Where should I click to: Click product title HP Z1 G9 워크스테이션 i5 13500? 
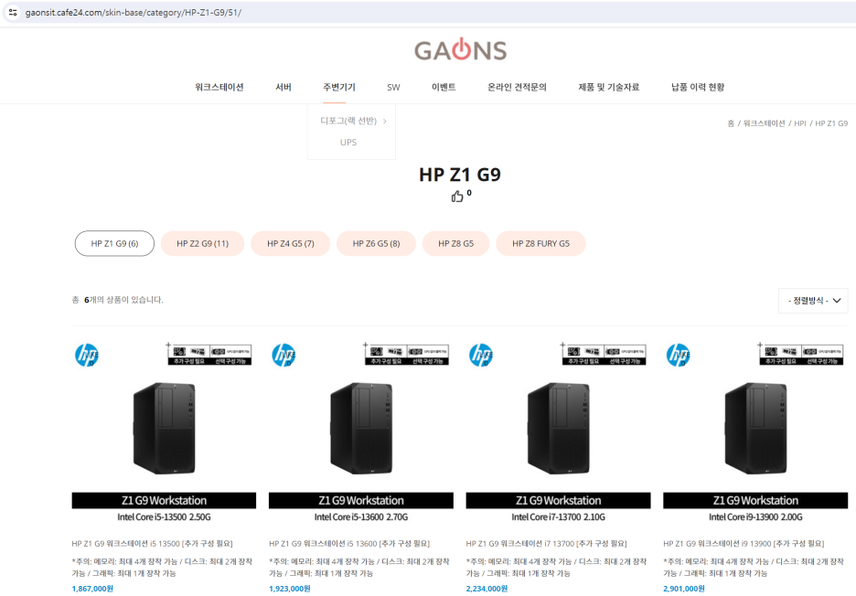click(153, 544)
